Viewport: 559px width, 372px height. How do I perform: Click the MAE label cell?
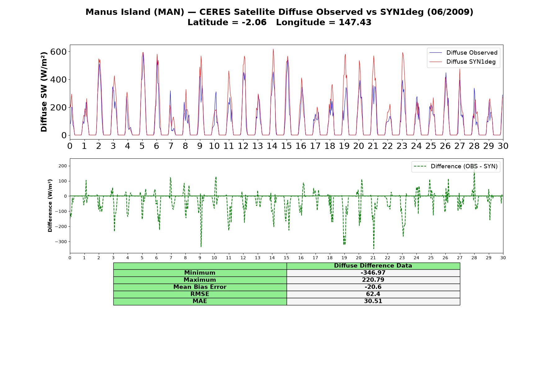[200, 301]
